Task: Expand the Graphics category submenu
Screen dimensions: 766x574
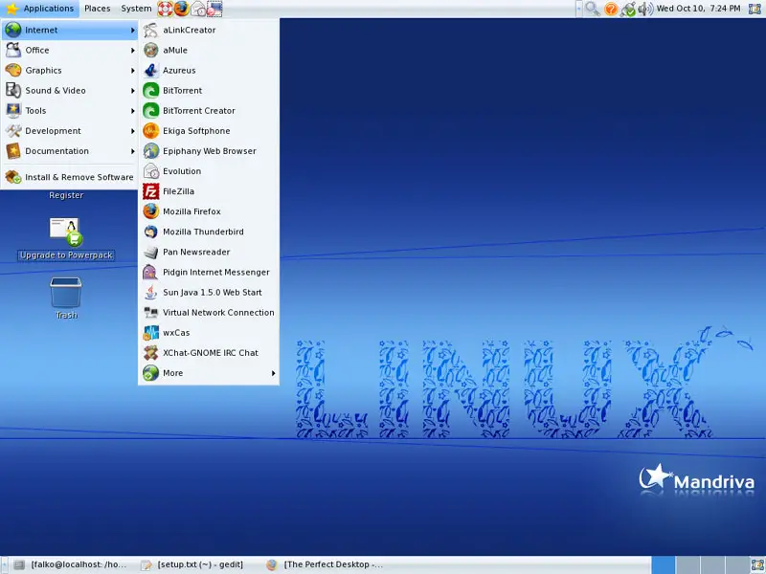Action: point(43,71)
